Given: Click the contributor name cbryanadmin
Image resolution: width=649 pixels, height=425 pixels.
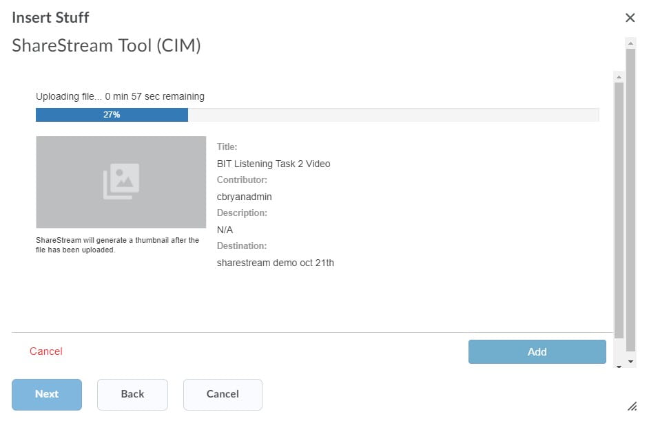Looking at the screenshot, I should tap(244, 197).
